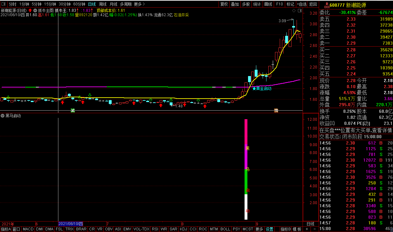Open the 多股 view
This screenshot has height=232, width=393.
click(246, 4)
